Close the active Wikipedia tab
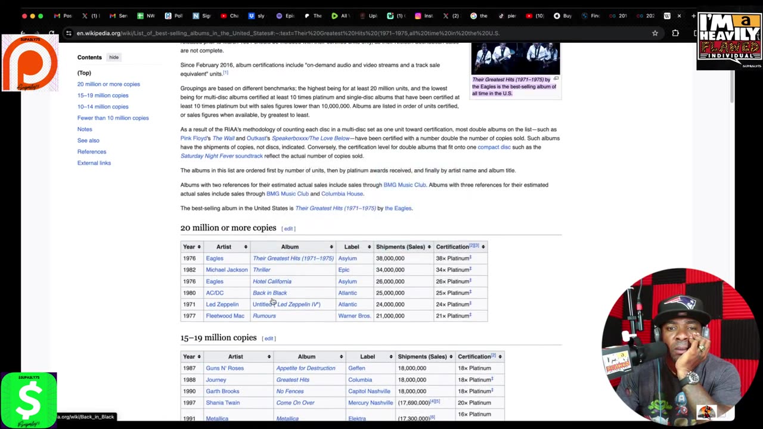 (x=679, y=16)
